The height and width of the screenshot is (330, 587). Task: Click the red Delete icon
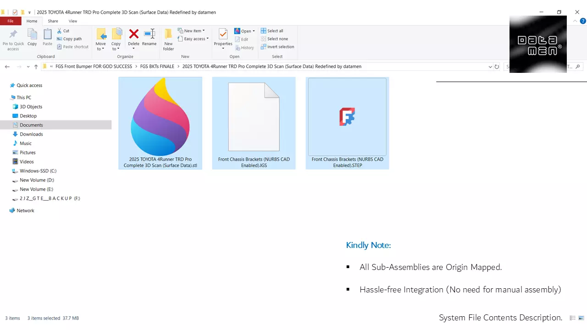click(x=133, y=34)
